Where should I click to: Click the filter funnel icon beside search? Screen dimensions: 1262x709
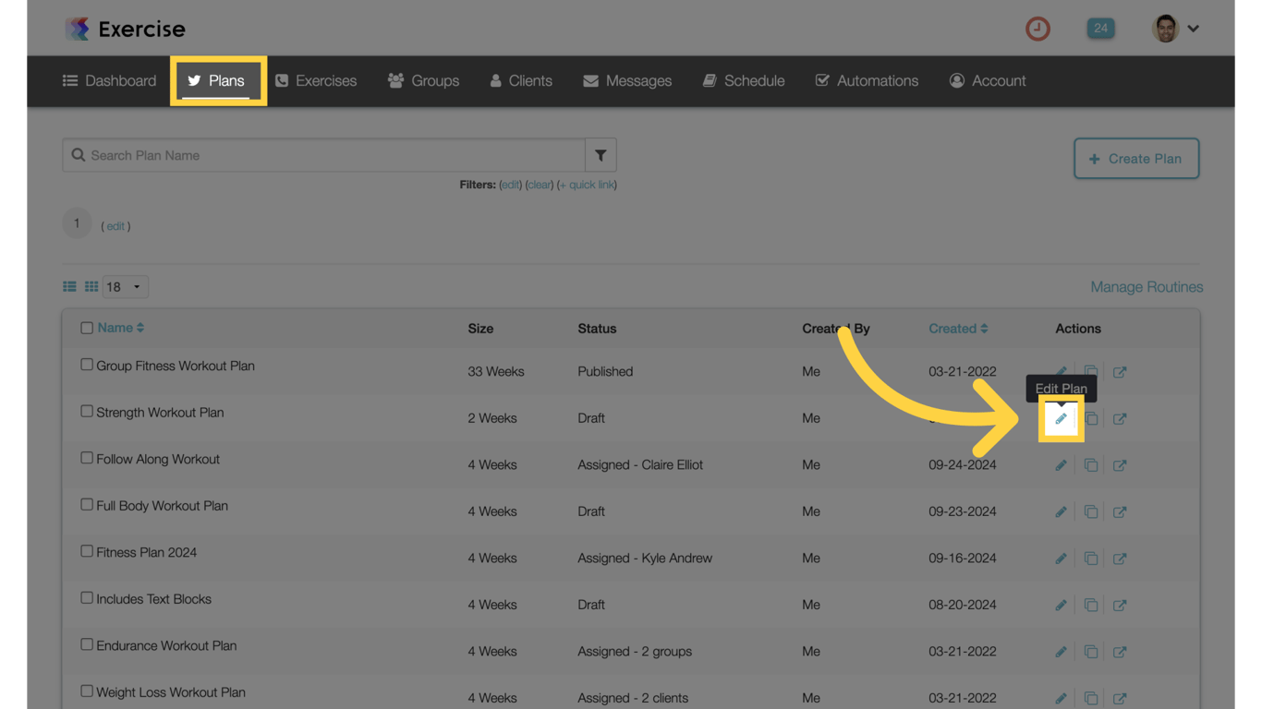tap(601, 155)
